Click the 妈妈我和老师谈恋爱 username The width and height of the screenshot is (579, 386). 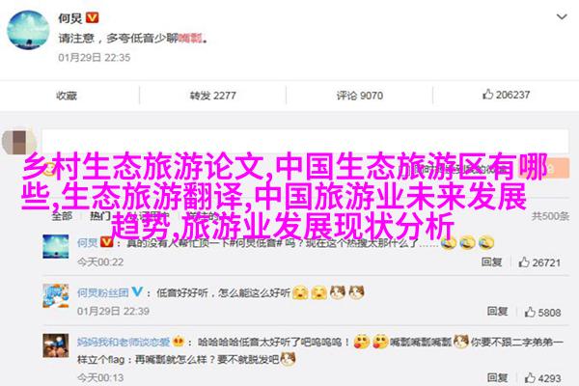(x=124, y=342)
